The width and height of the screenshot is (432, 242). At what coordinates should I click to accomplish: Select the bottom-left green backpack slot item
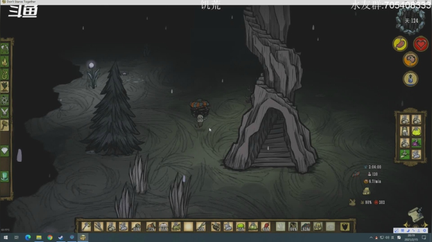pyautogui.click(x=405, y=155)
